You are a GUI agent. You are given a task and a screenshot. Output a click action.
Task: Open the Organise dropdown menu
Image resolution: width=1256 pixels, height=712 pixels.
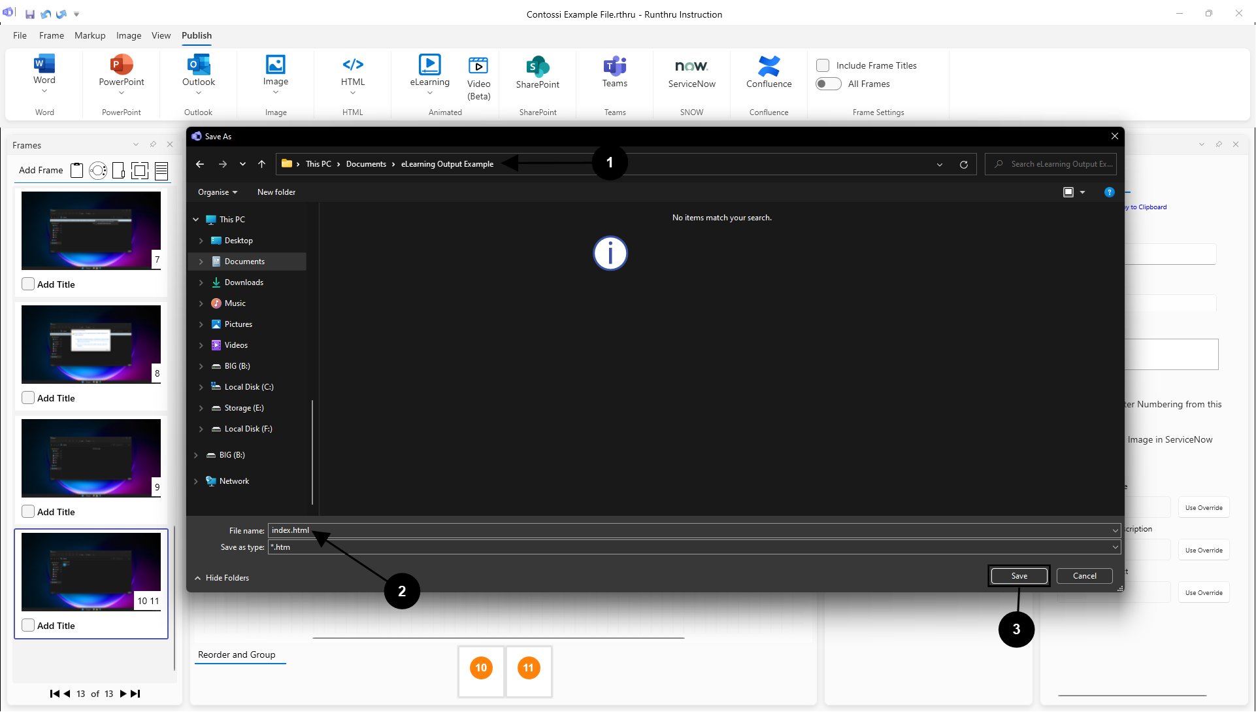(x=218, y=192)
